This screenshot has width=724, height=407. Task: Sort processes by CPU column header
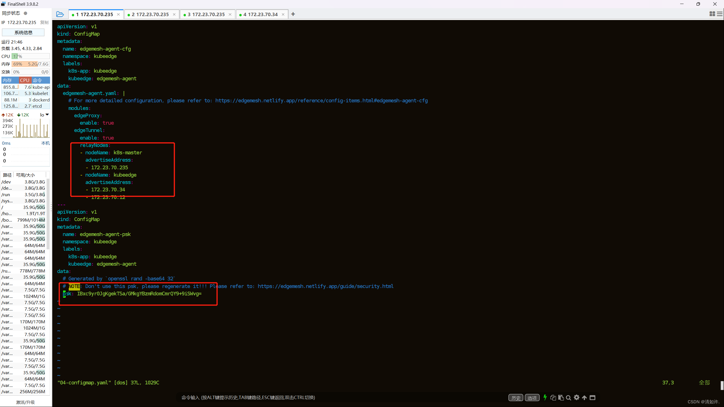[x=25, y=80]
